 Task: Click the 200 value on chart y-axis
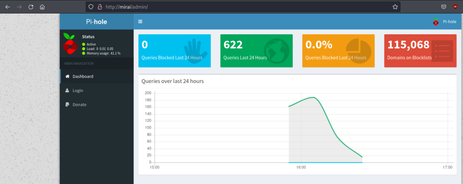tap(148, 93)
